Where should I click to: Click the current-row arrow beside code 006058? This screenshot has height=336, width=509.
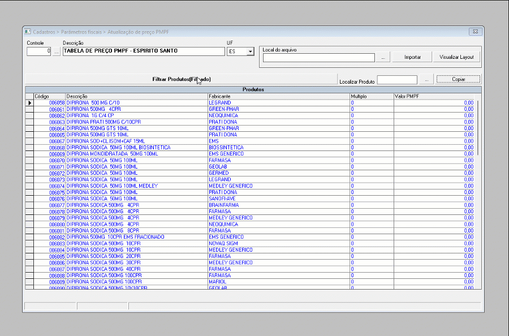[x=29, y=103]
